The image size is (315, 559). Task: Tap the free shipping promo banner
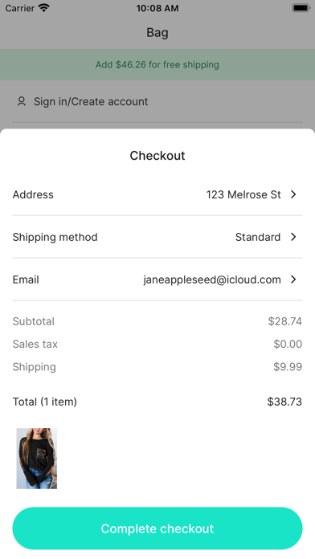[x=157, y=64]
